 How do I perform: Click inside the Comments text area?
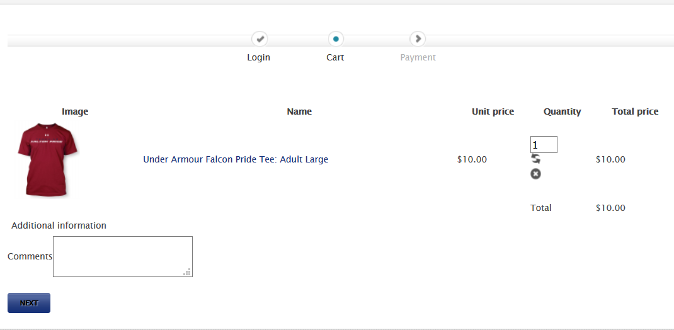122,256
